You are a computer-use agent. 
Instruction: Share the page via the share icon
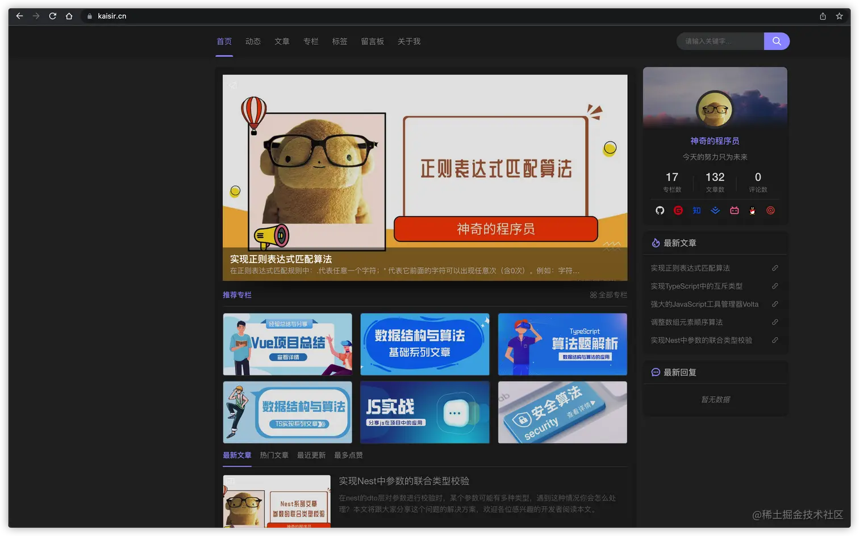click(823, 16)
